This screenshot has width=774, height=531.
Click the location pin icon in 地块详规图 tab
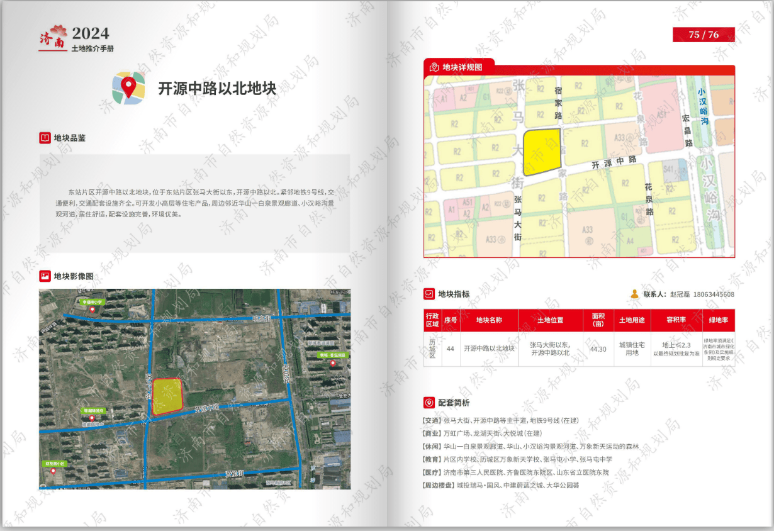(434, 67)
